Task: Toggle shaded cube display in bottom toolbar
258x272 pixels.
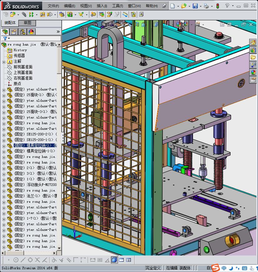Action: click(114, 260)
